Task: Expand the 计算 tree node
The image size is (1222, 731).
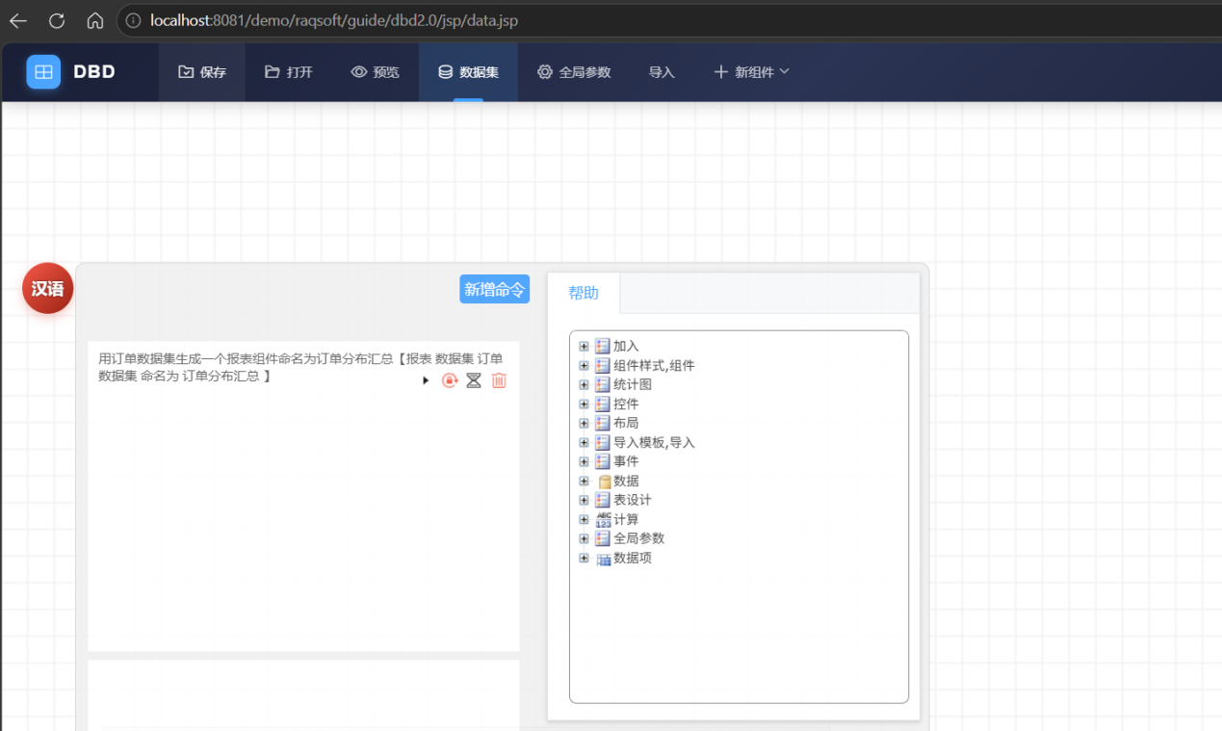Action: tap(584, 519)
